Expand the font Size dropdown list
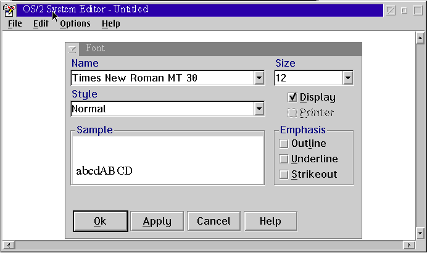The image size is (427, 253). 348,78
